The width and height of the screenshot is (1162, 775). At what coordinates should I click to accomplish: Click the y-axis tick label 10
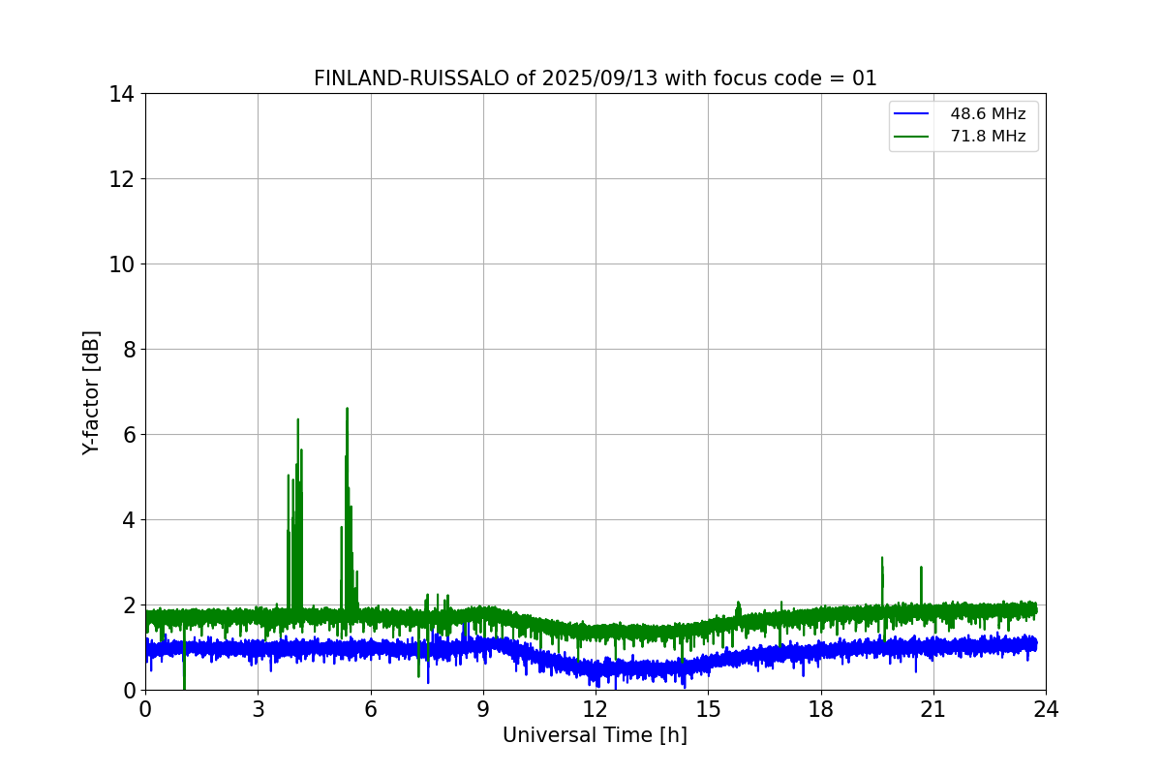pyautogui.click(x=121, y=264)
